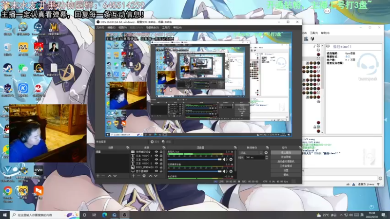Hide 文本 (GDI+) 3 source eye icon
This screenshot has width=390, height=219.
coord(156,156)
